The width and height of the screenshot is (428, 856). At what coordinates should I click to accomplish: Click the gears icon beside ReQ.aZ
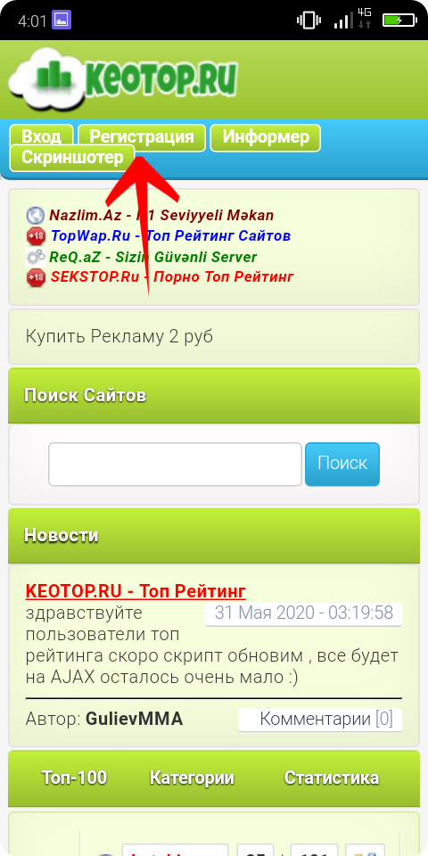click(x=36, y=257)
